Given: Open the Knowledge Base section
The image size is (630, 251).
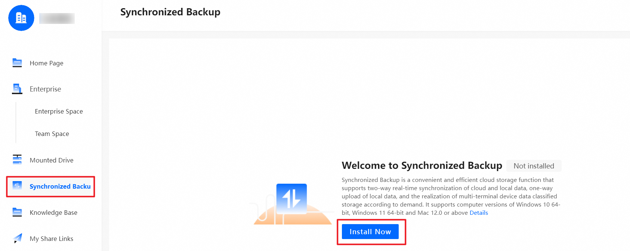Looking at the screenshot, I should pos(53,213).
